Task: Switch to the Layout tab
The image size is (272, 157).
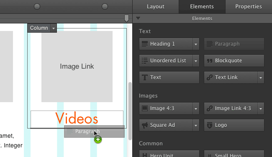Action: click(156, 7)
